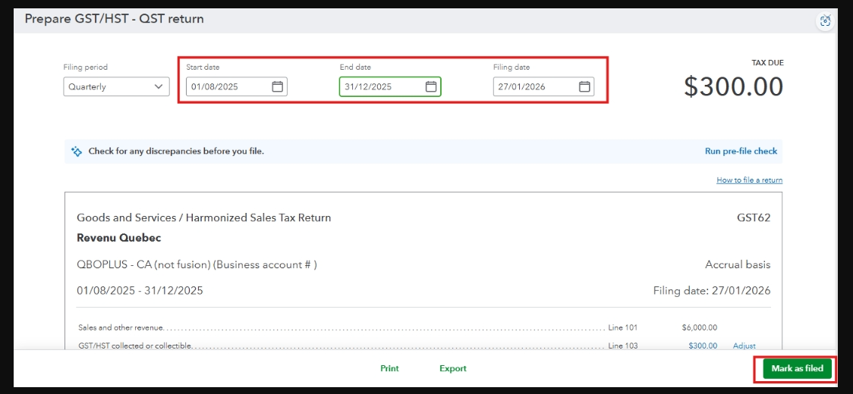Select the GST/HST collected or collectible row label
The height and width of the screenshot is (394, 853).
tap(135, 346)
